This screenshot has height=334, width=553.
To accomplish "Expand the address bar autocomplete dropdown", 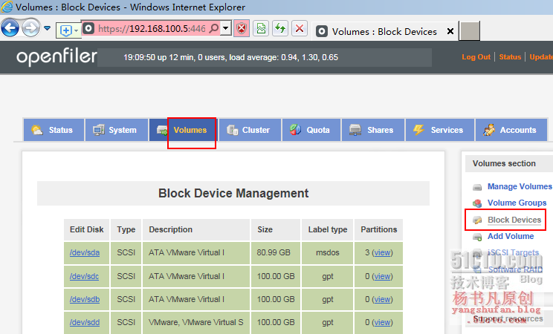I will pyautogui.click(x=226, y=29).
